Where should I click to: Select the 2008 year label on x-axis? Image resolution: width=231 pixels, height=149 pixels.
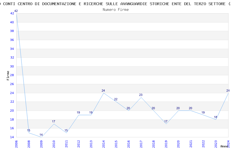point(29,144)
